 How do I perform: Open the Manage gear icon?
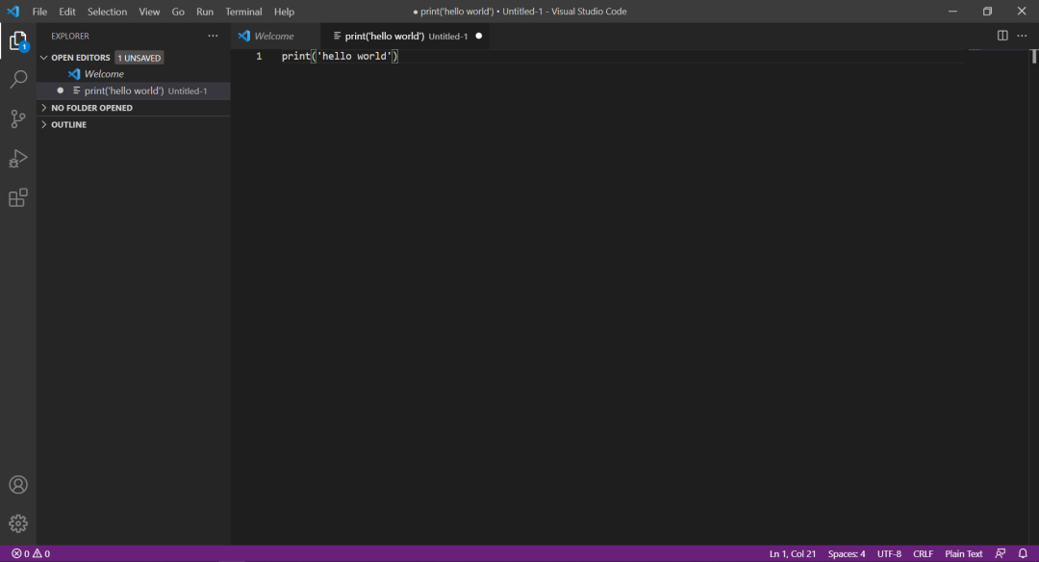point(18,524)
